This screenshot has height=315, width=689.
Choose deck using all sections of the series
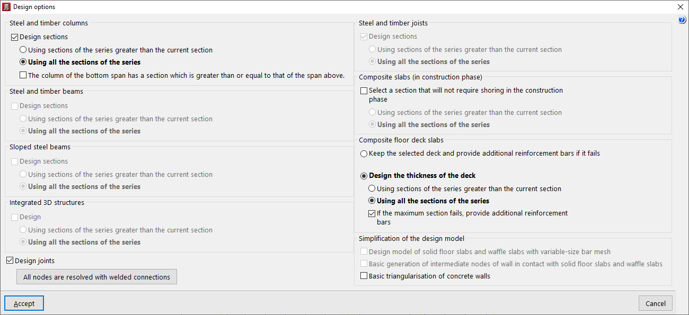click(372, 201)
